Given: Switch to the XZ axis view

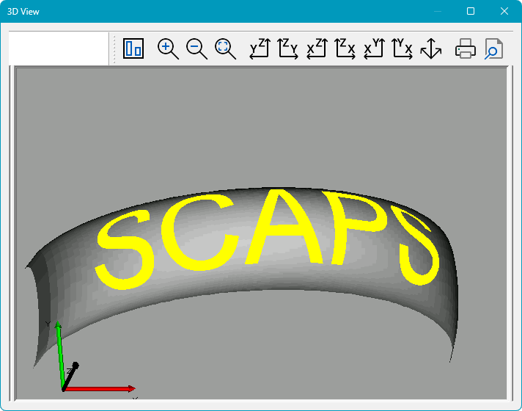Looking at the screenshot, I should [x=317, y=48].
